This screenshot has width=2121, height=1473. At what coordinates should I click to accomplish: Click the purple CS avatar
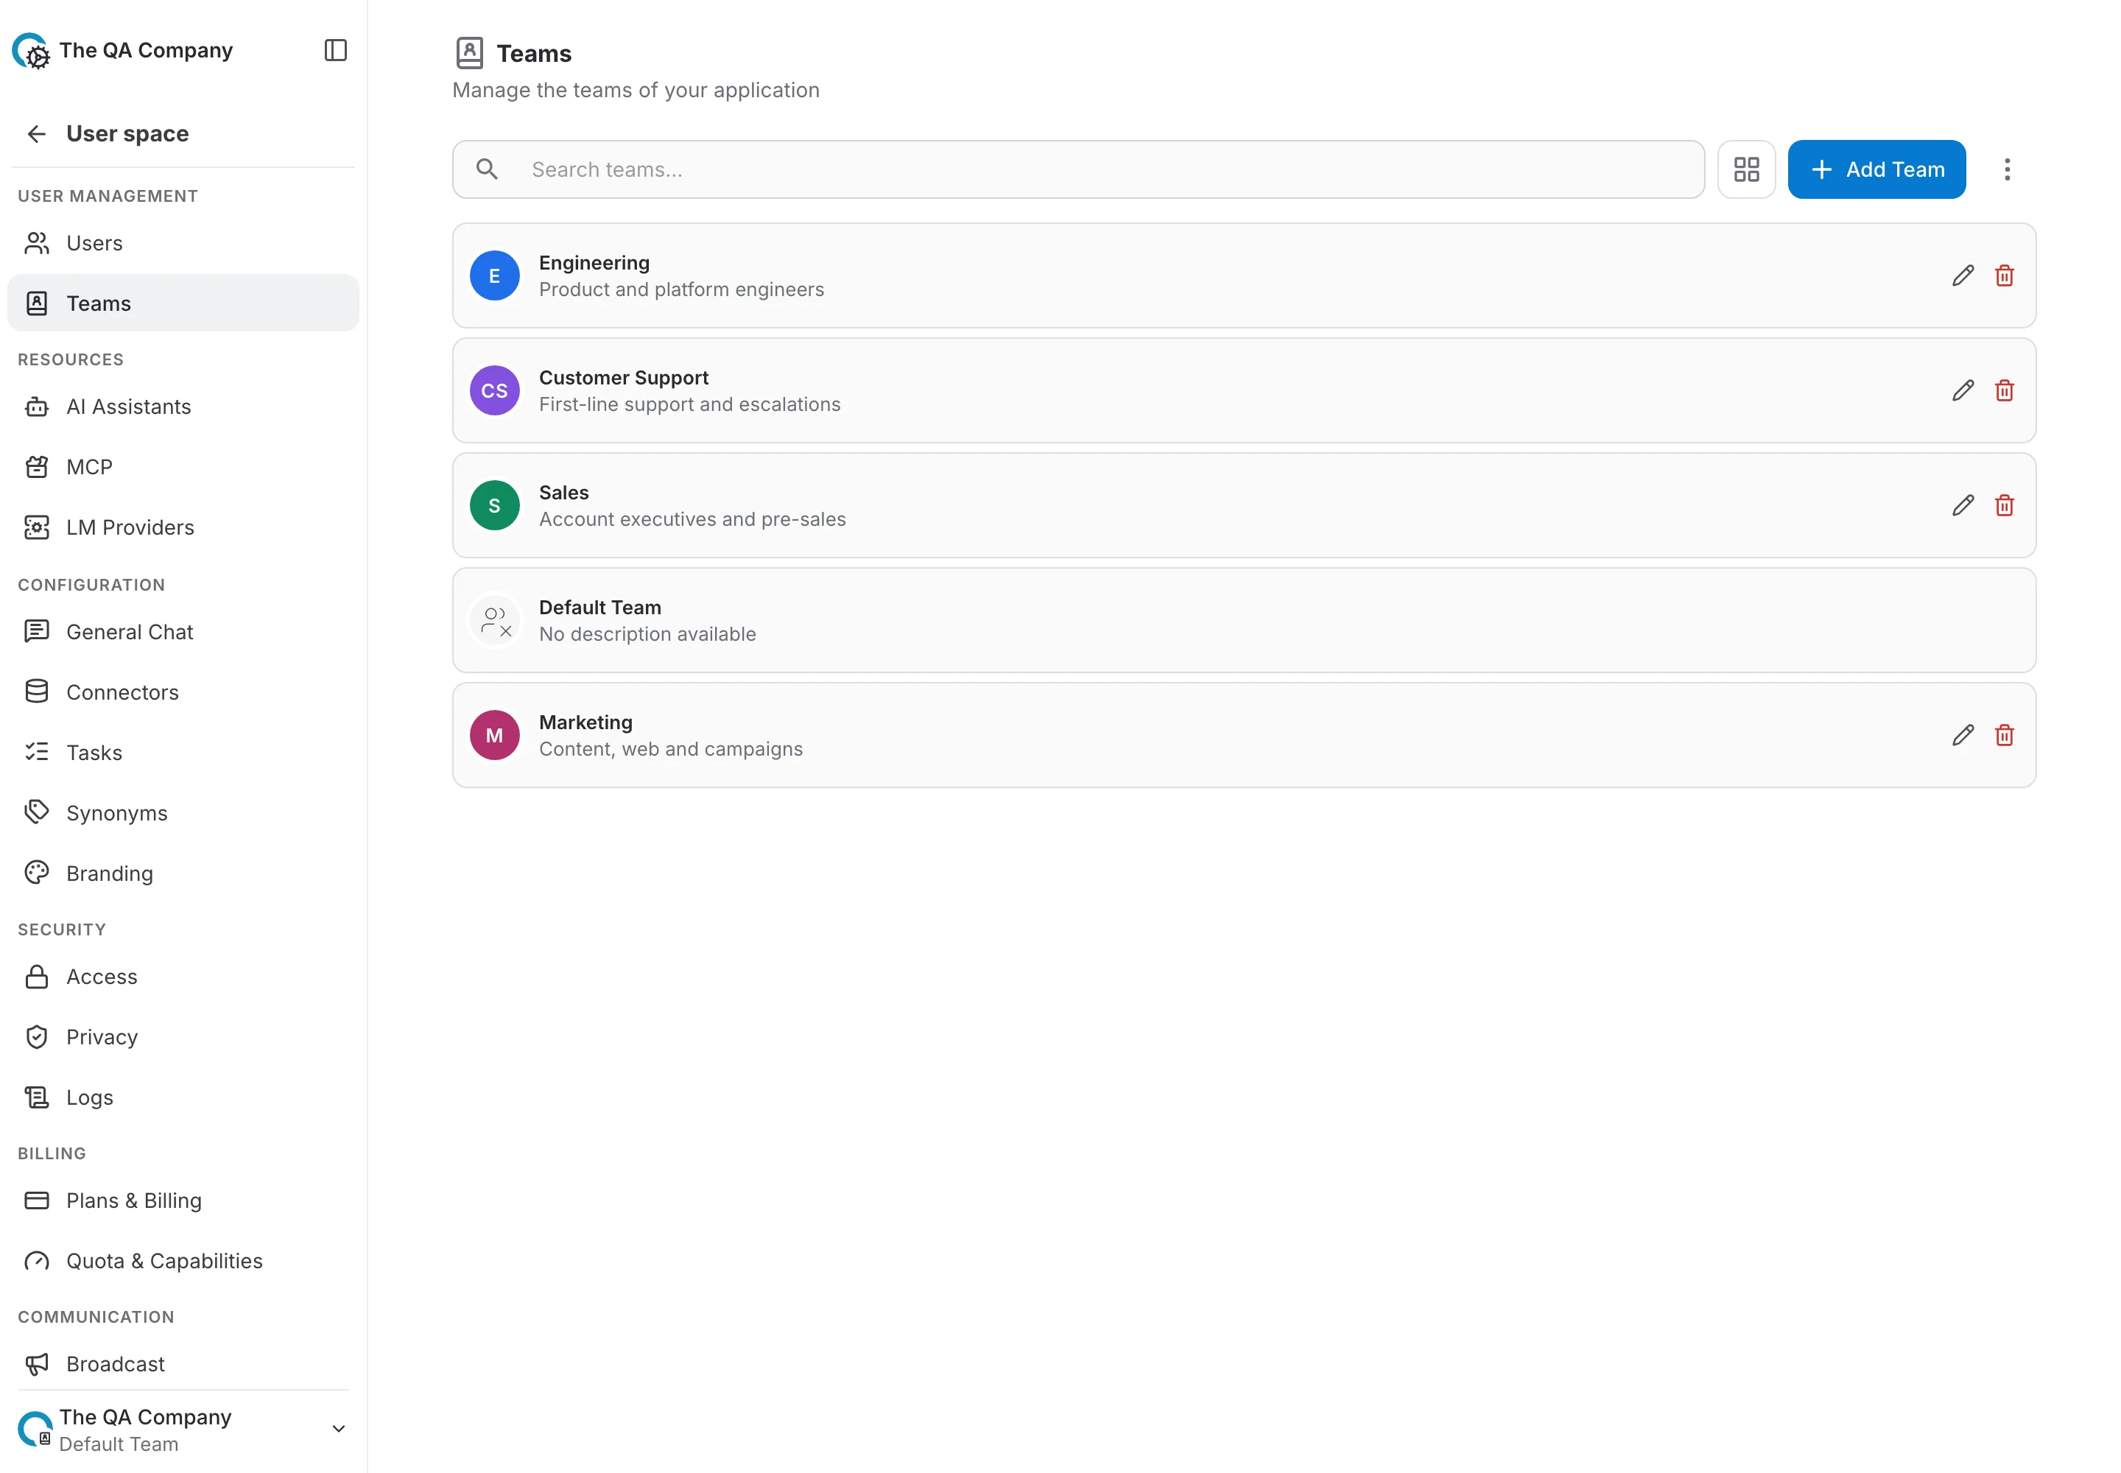click(495, 390)
